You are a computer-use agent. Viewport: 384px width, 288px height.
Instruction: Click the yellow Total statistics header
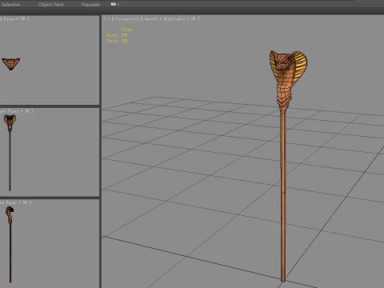(x=126, y=30)
